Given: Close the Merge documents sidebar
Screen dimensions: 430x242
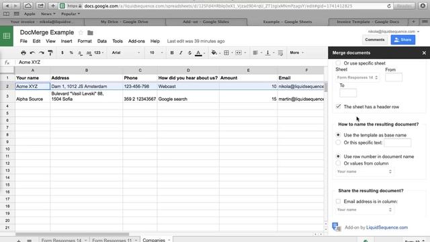Looking at the screenshot, I should [424, 52].
